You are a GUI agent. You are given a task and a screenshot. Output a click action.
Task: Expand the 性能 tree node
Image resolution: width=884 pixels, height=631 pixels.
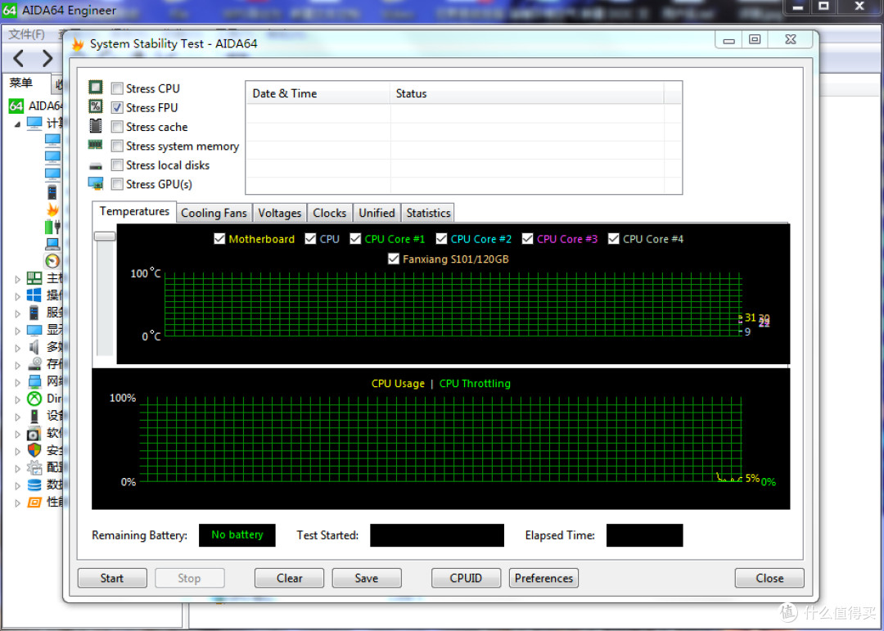[18, 502]
